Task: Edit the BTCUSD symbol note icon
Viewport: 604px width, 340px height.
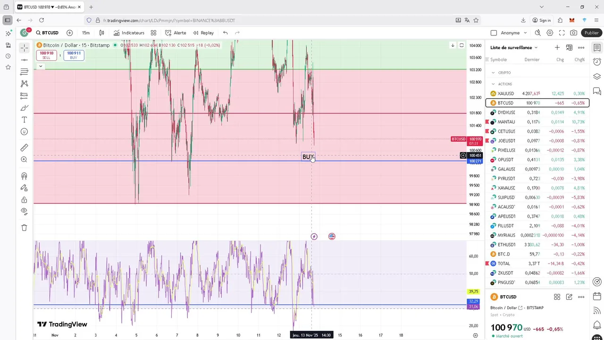Action: [569, 297]
